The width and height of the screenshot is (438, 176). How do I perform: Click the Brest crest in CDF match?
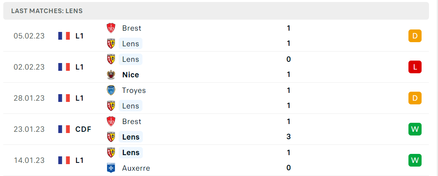111,122
